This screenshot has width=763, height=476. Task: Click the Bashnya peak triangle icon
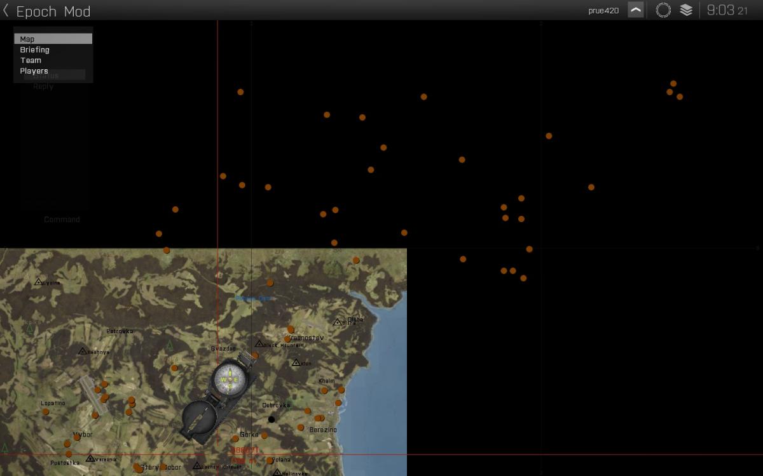click(x=83, y=350)
